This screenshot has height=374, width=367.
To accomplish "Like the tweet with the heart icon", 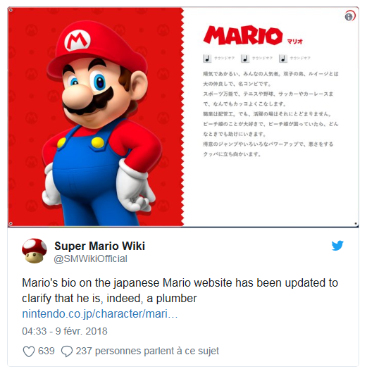I will tap(29, 351).
